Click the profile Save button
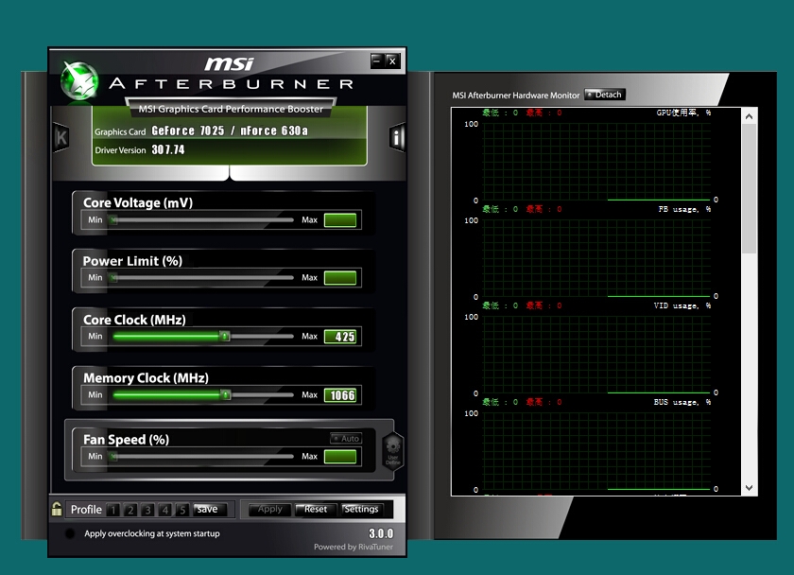The height and width of the screenshot is (575, 794). point(210,509)
